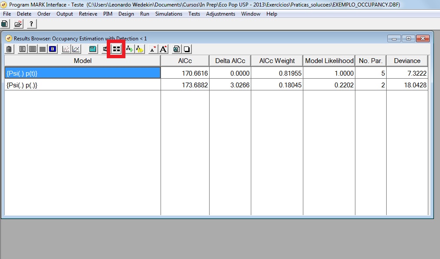This screenshot has height=259, width=440.
Task: Click the tree icon with yellow arrow
Action: point(140,49)
